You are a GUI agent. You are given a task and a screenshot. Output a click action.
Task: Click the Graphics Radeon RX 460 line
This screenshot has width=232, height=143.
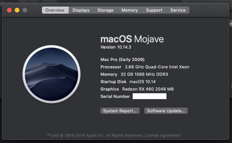point(137,89)
